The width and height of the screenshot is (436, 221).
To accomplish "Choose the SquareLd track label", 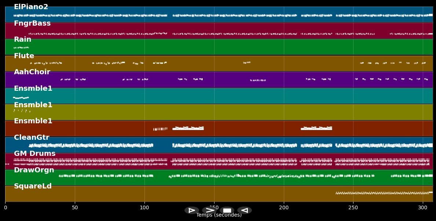I will (33, 186).
